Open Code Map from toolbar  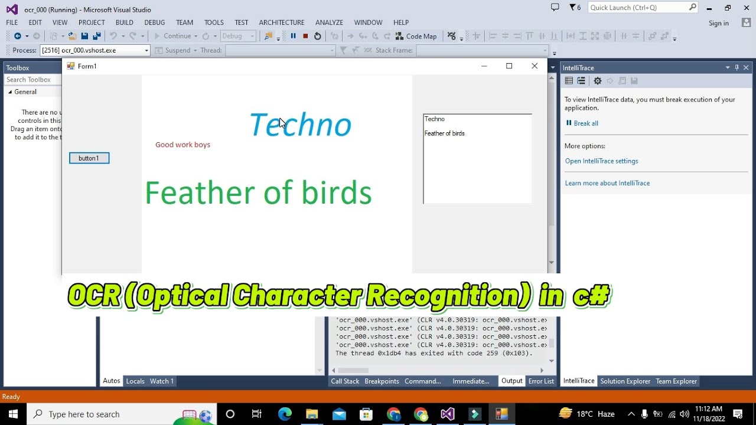pyautogui.click(x=416, y=36)
